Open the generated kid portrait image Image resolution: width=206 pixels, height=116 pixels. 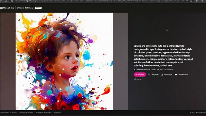pos(64,61)
